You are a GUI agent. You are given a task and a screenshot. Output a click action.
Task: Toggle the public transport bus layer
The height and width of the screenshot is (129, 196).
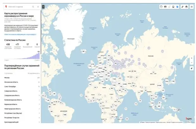pyautogui.click(x=173, y=6)
